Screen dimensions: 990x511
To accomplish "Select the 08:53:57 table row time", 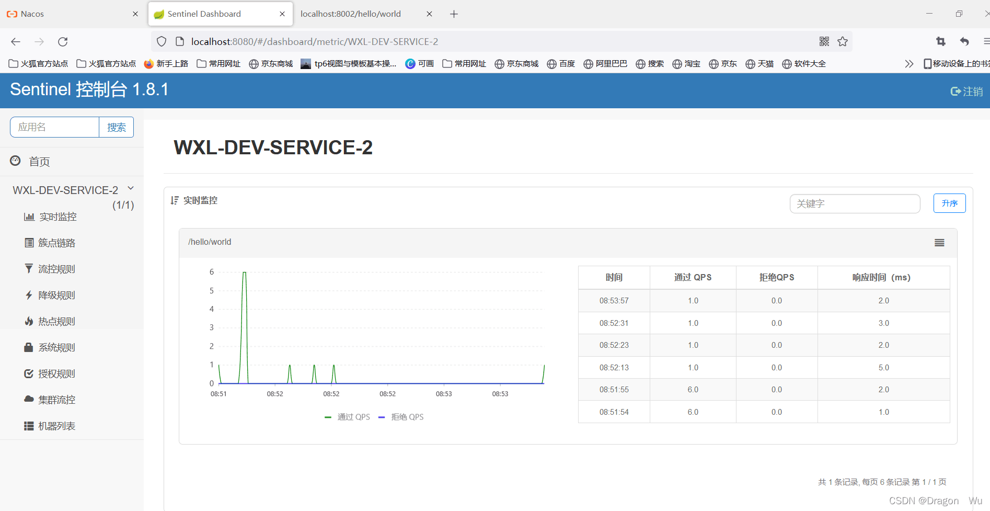I will click(x=614, y=301).
